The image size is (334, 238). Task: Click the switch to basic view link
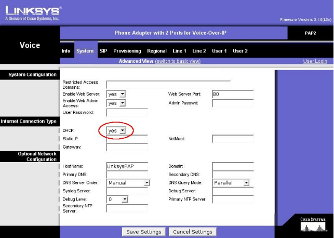click(178, 61)
